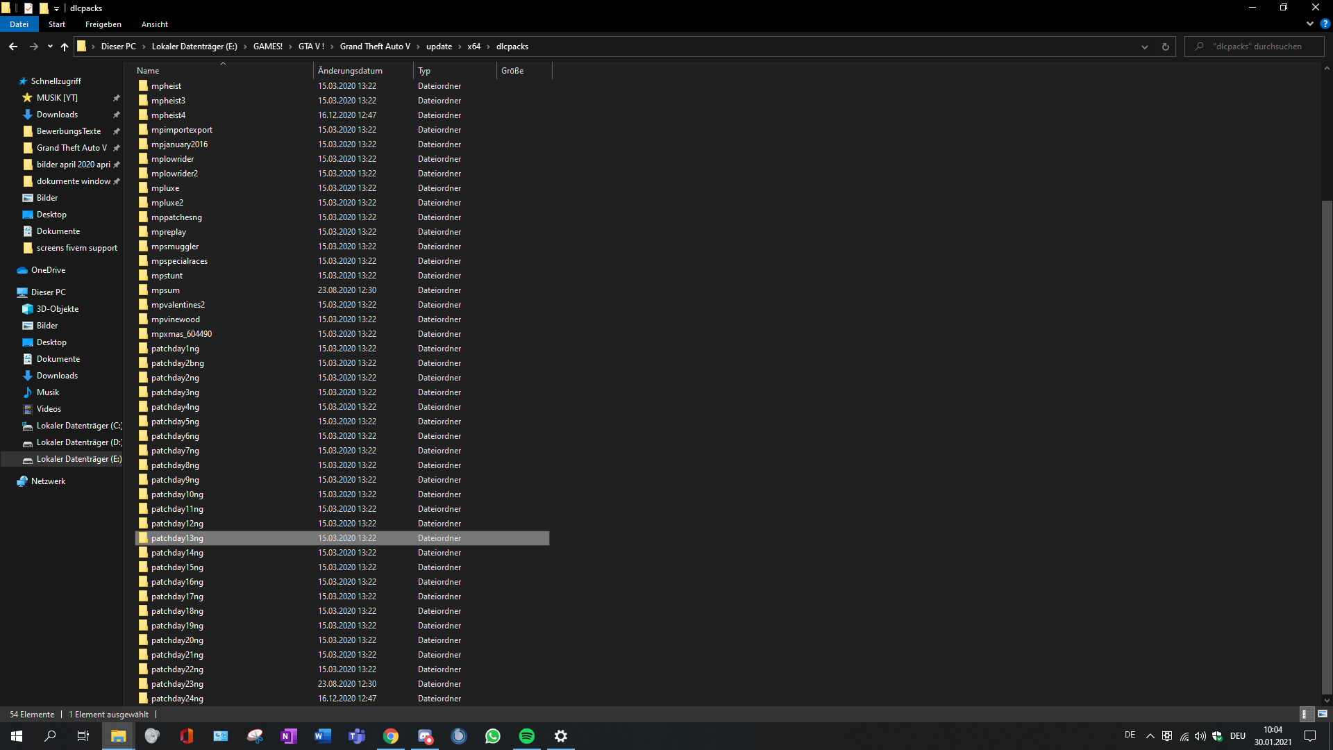The height and width of the screenshot is (750, 1333).
Task: Go up one folder level
Action: (65, 47)
